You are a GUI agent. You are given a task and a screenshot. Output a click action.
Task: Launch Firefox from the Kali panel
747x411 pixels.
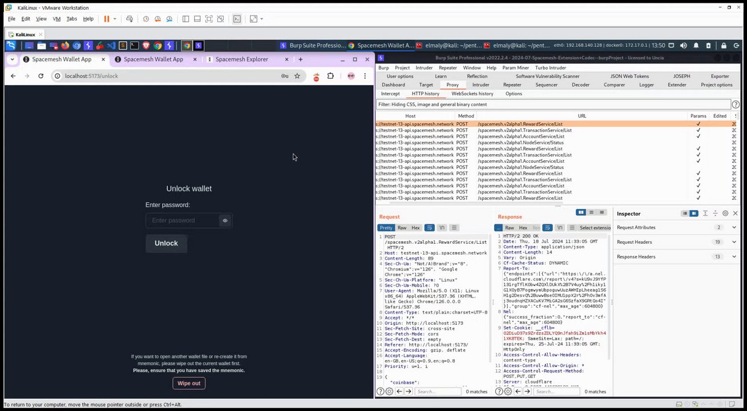(x=64, y=46)
